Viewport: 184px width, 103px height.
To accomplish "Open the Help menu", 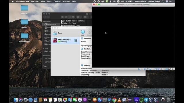I will click(74, 1).
